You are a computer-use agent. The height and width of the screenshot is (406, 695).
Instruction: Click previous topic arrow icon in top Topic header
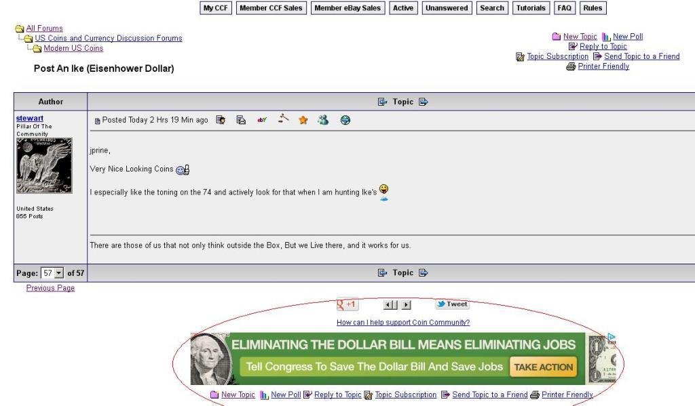tap(382, 102)
